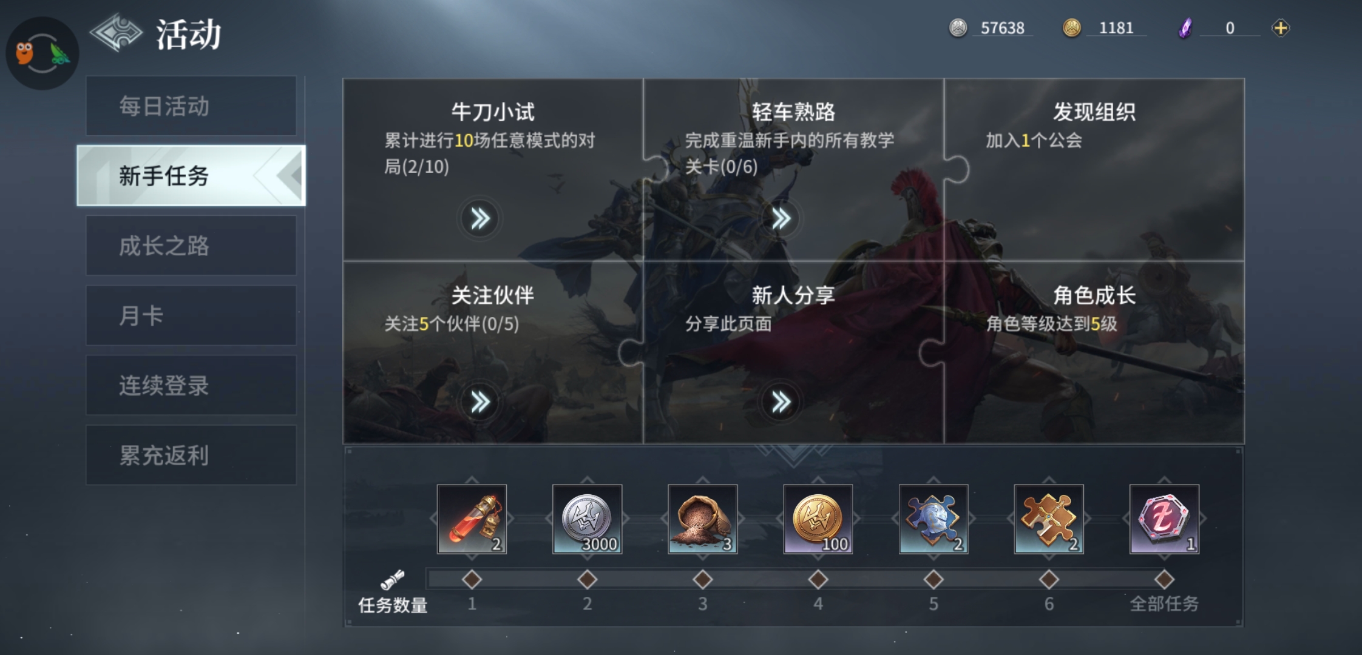1362x655 pixels.
Task: Tap the plus icon to add gems
Action: click(1280, 28)
